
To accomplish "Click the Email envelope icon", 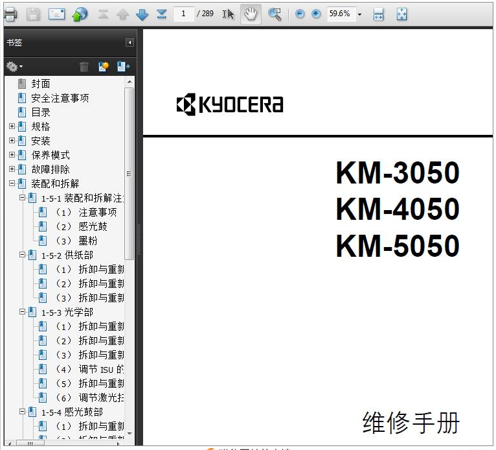I will click(56, 14).
